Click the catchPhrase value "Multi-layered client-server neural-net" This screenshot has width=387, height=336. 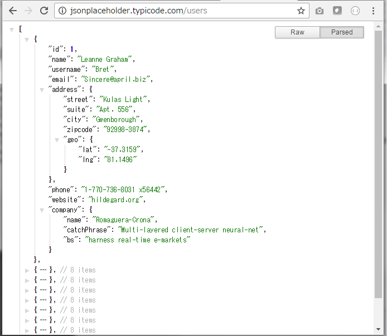point(190,230)
